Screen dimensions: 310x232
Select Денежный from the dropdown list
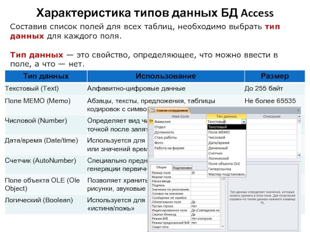(x=218, y=148)
